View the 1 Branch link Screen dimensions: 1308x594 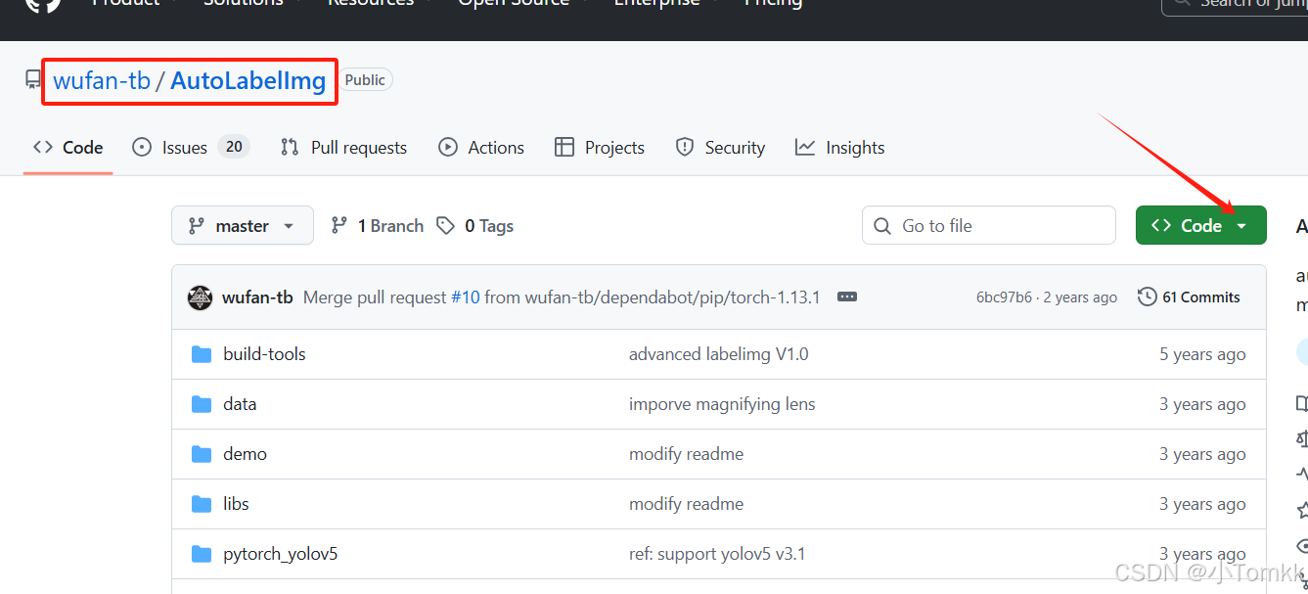(378, 226)
